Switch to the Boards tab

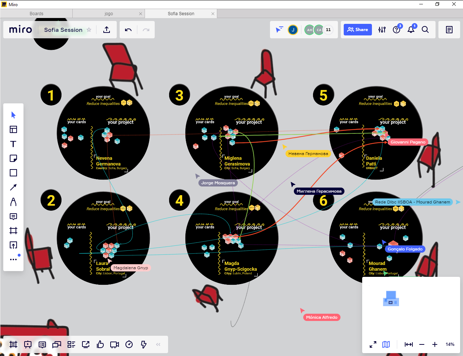37,14
